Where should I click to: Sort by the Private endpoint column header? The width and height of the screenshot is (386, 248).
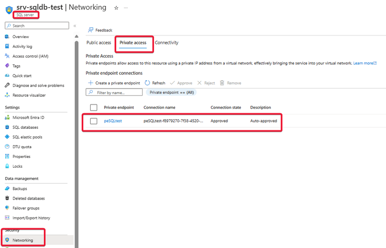tap(119, 108)
